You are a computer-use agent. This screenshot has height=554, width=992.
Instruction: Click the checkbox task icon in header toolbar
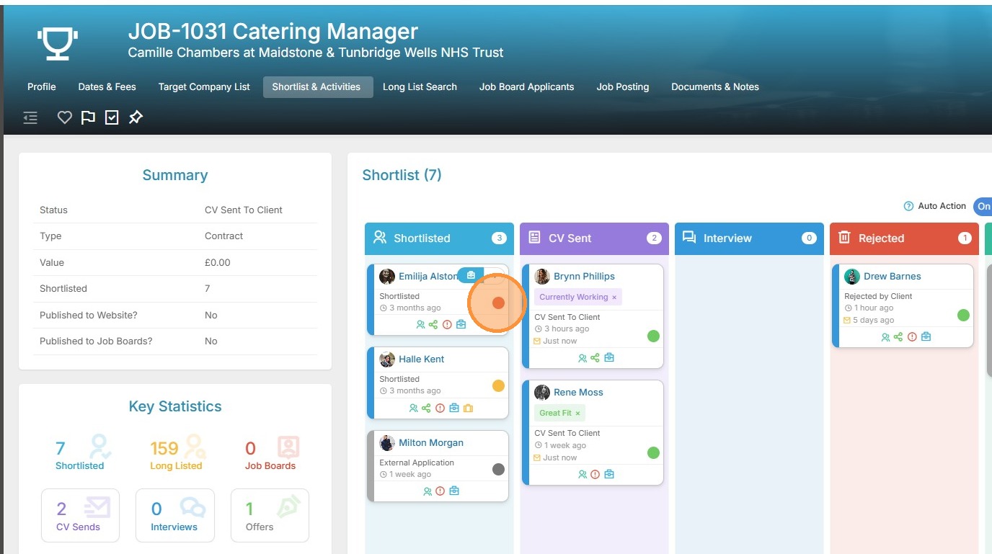112,117
